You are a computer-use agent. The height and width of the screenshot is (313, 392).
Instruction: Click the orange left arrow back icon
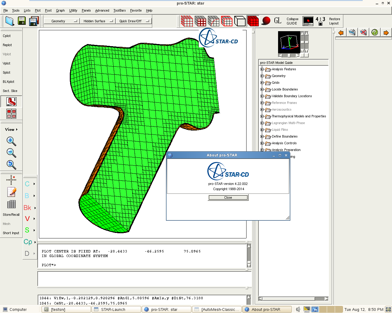click(341, 32)
